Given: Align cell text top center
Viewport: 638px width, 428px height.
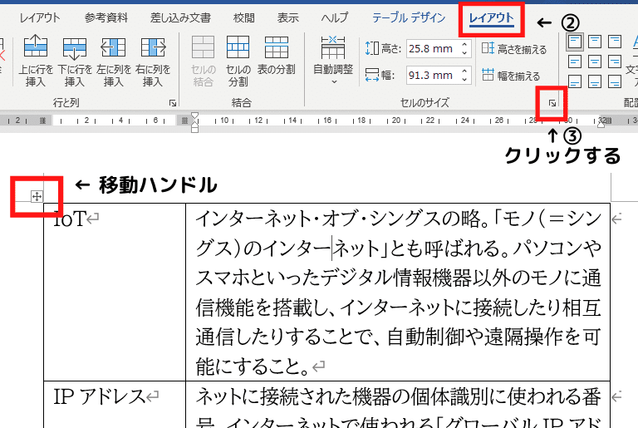Looking at the screenshot, I should [595, 42].
